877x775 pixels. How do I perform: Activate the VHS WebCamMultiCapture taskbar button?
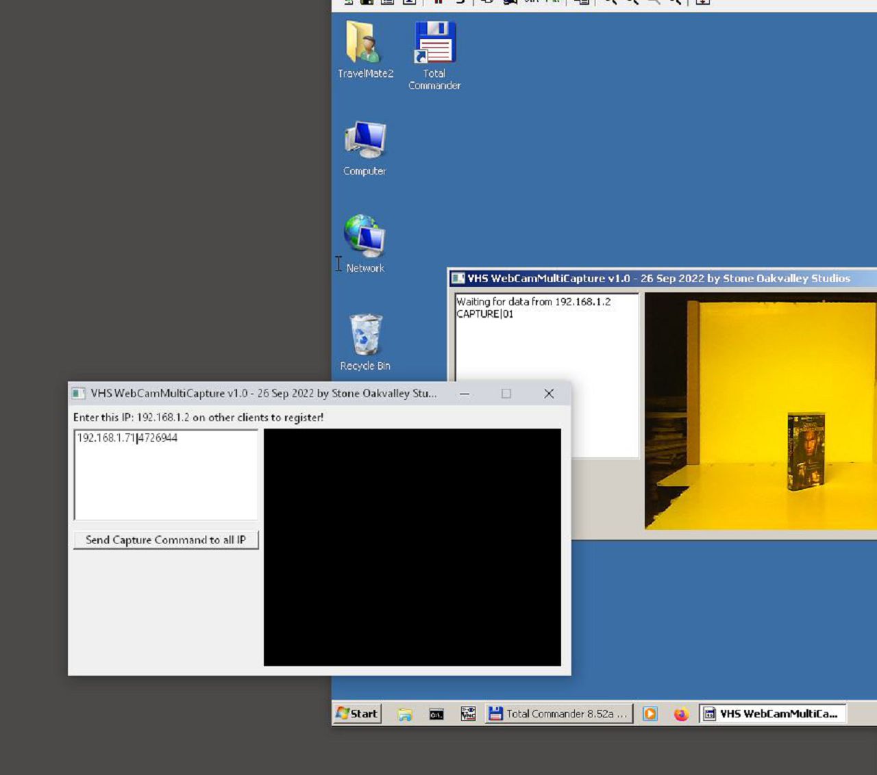pyautogui.click(x=772, y=713)
